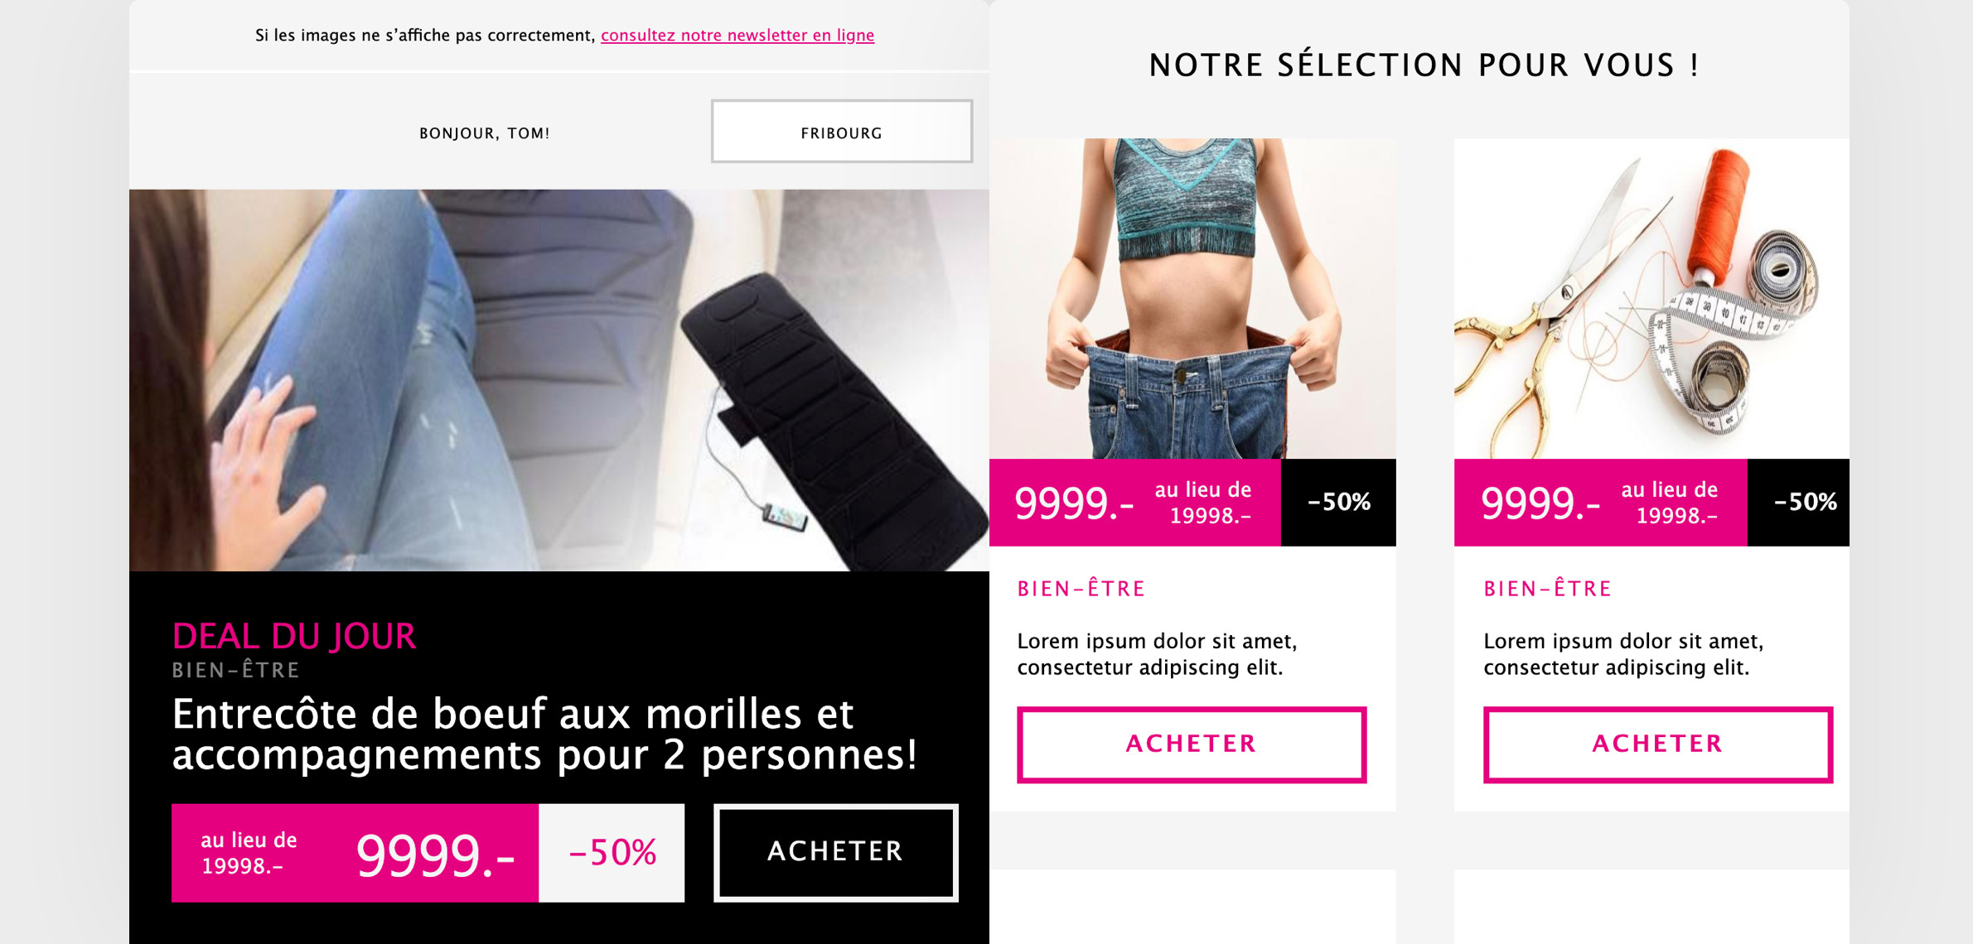Click the BIEN-ÊTRE label under sewing product

tap(1548, 589)
